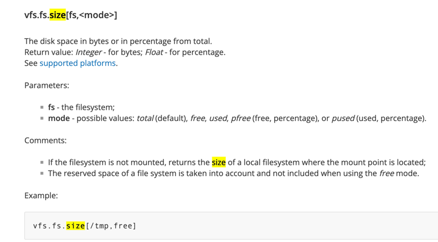Click the italic 'pfree' mode value
The image size is (438, 242).
click(x=240, y=118)
